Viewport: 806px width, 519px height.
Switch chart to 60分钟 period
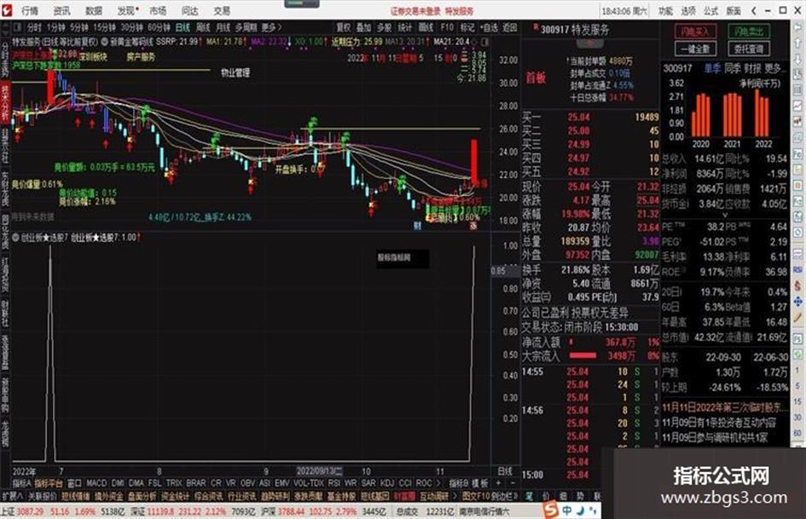159,27
